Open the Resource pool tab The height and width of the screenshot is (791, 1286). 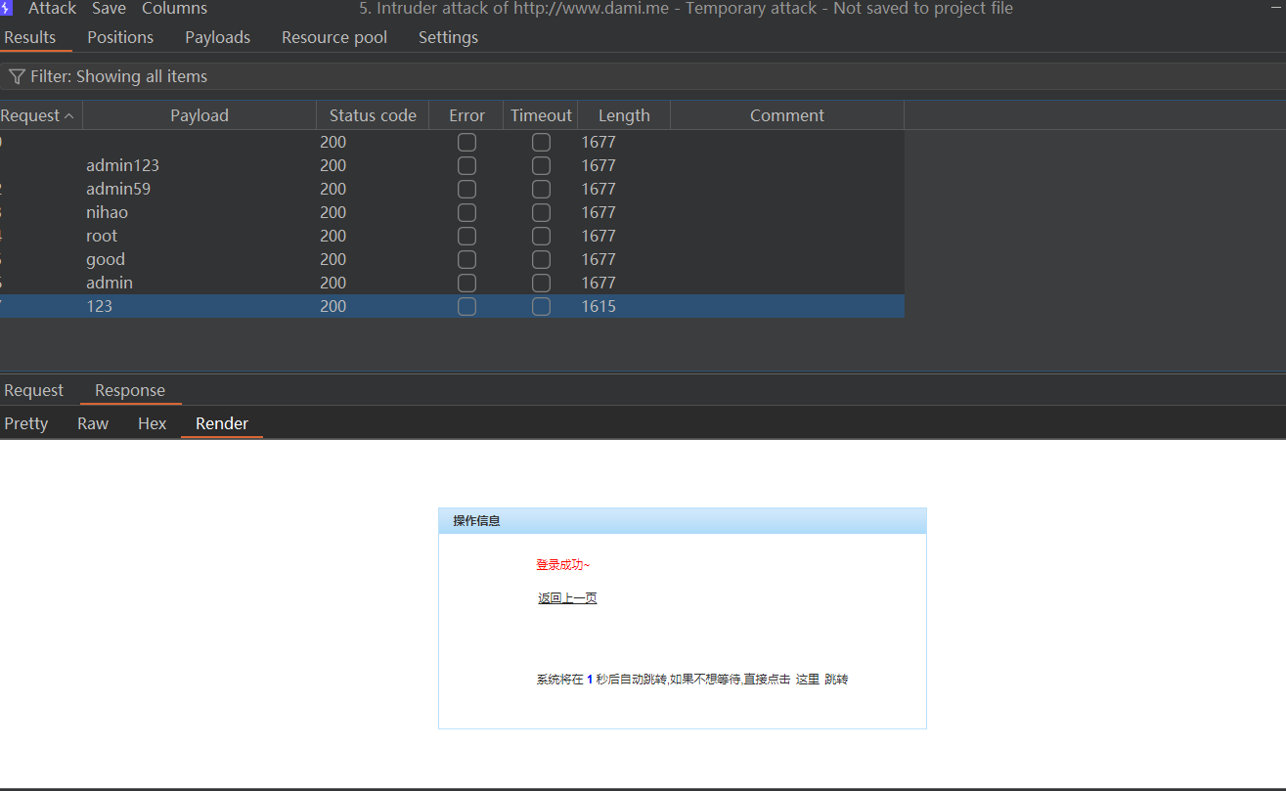[x=334, y=37]
